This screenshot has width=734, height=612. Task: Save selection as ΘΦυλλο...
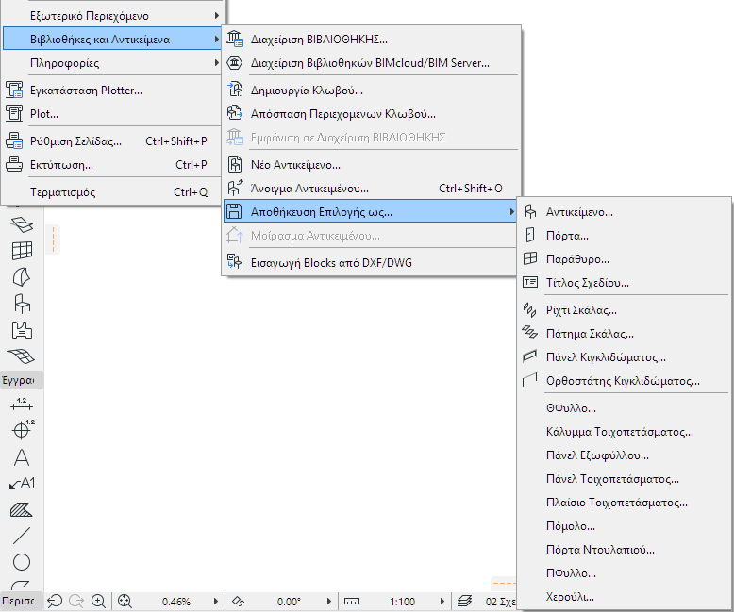(x=625, y=408)
